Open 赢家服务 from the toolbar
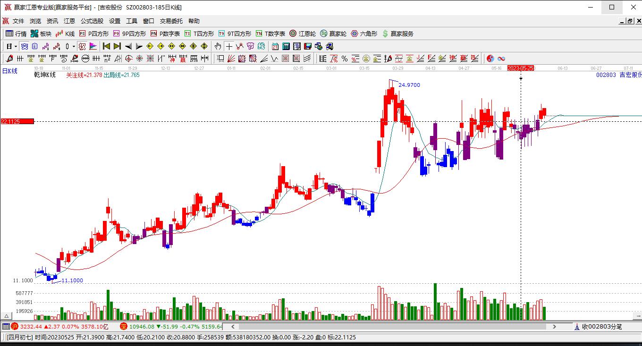Viewport: 642px width, 346px height. pyautogui.click(x=397, y=34)
